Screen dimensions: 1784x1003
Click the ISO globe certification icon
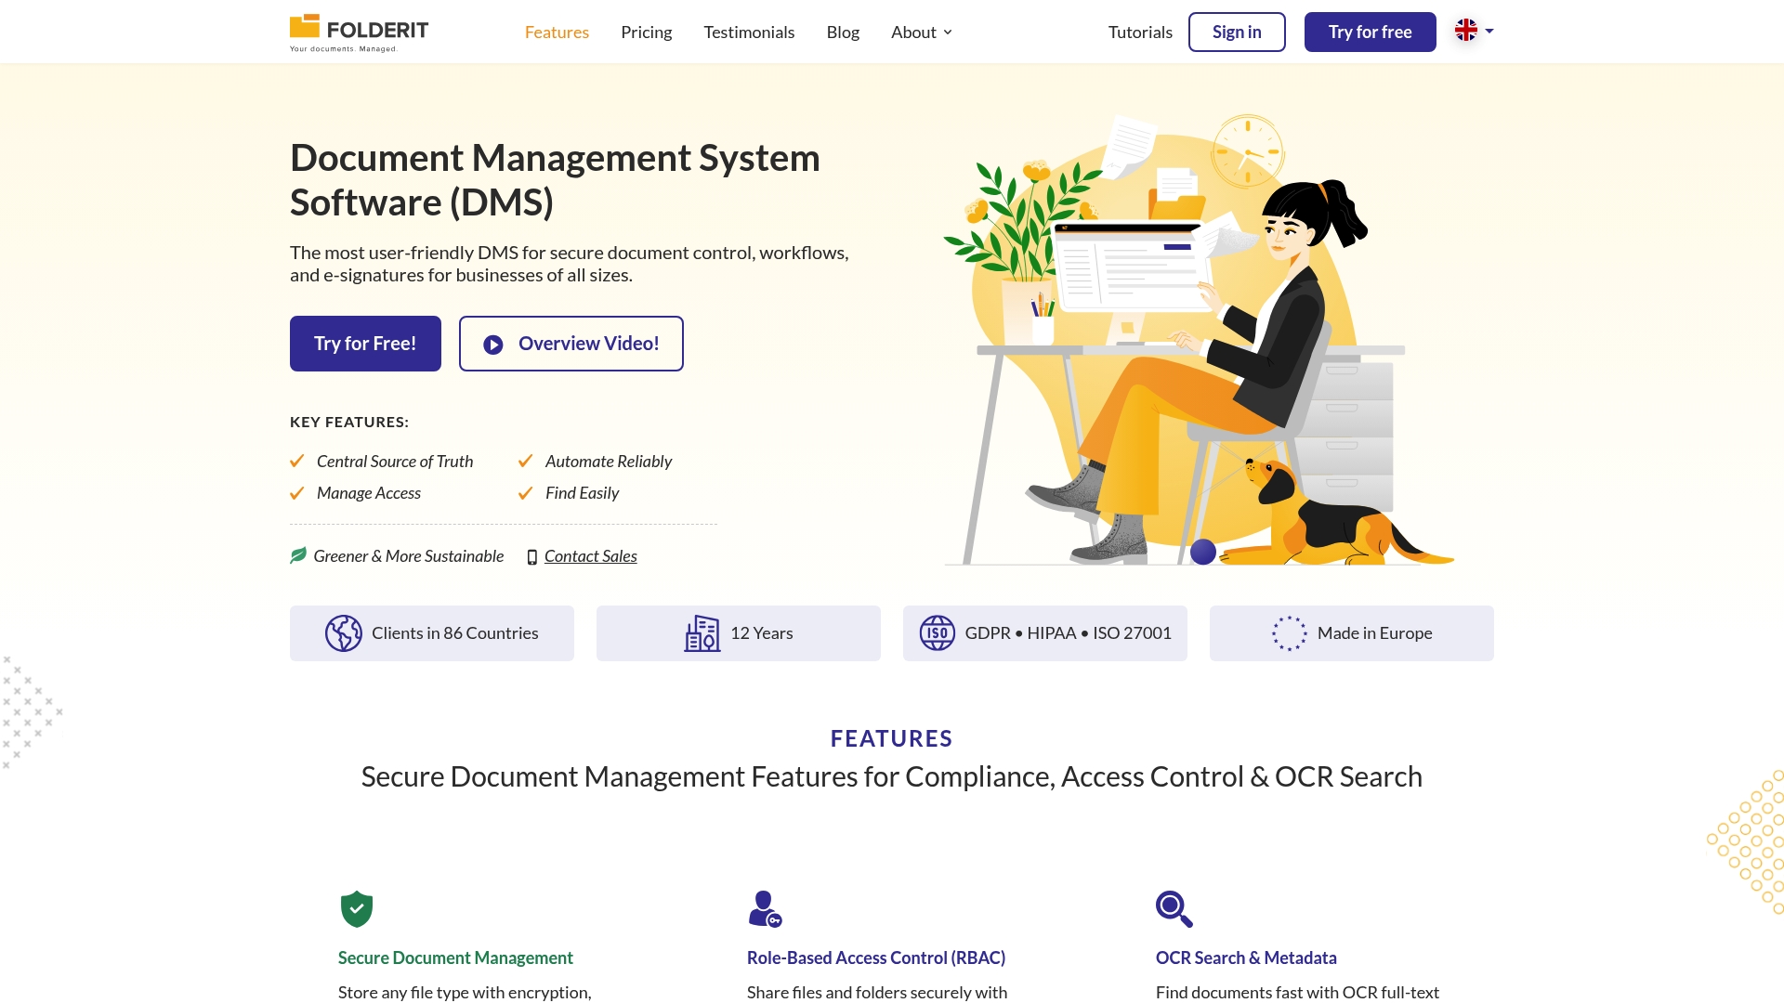coord(938,633)
